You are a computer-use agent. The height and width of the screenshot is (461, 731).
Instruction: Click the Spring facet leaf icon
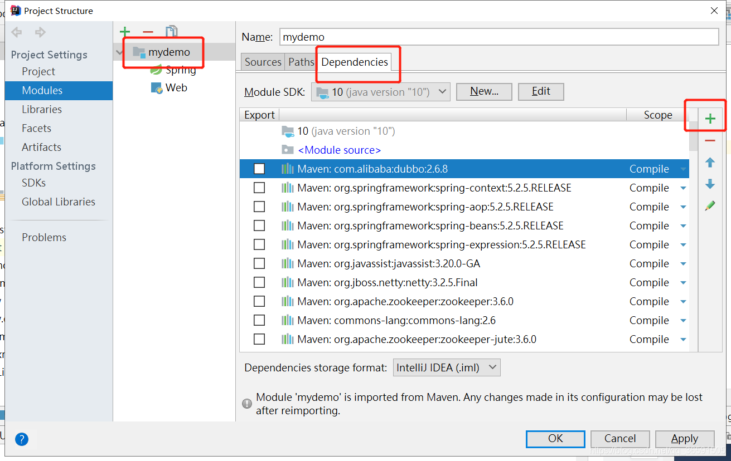point(157,70)
